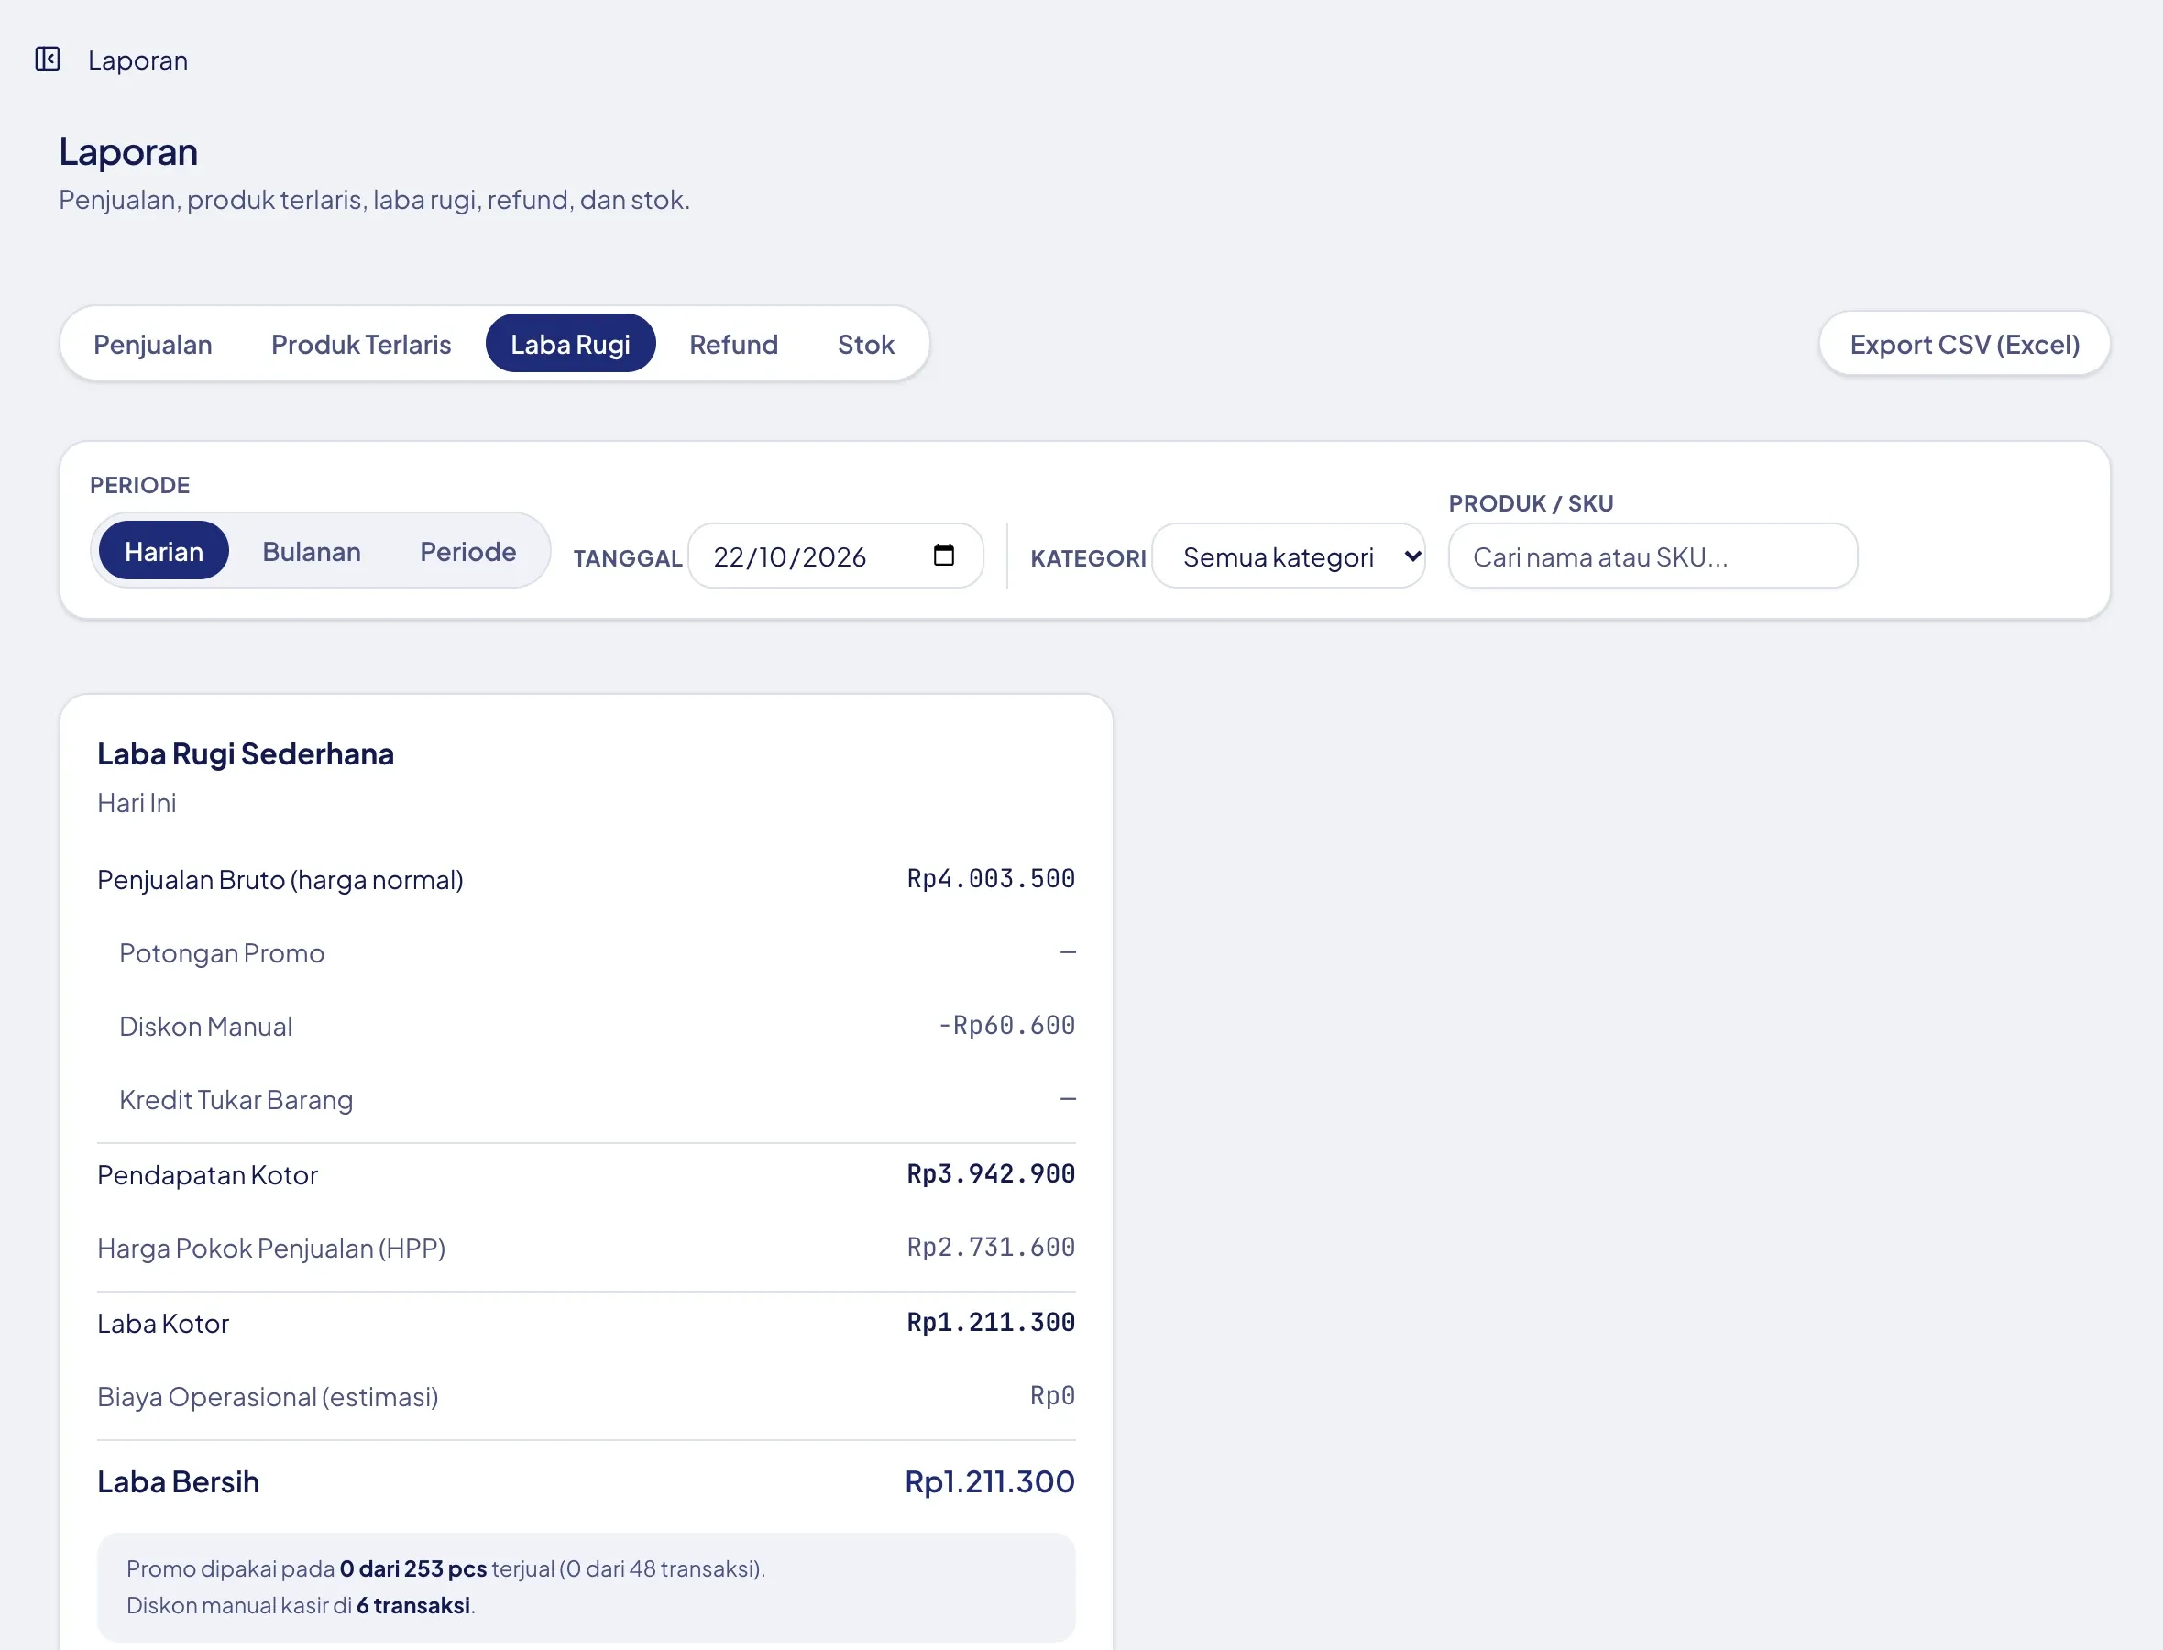The height and width of the screenshot is (1650, 2163).
Task: Open the Produk Terlaris tab
Action: coord(361,344)
